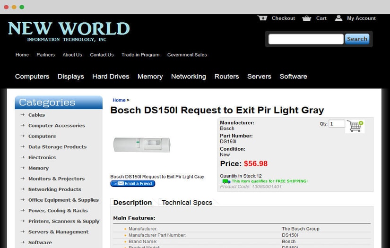The width and height of the screenshot is (390, 248).
Task: Open the Government Sales link
Action: click(x=187, y=55)
